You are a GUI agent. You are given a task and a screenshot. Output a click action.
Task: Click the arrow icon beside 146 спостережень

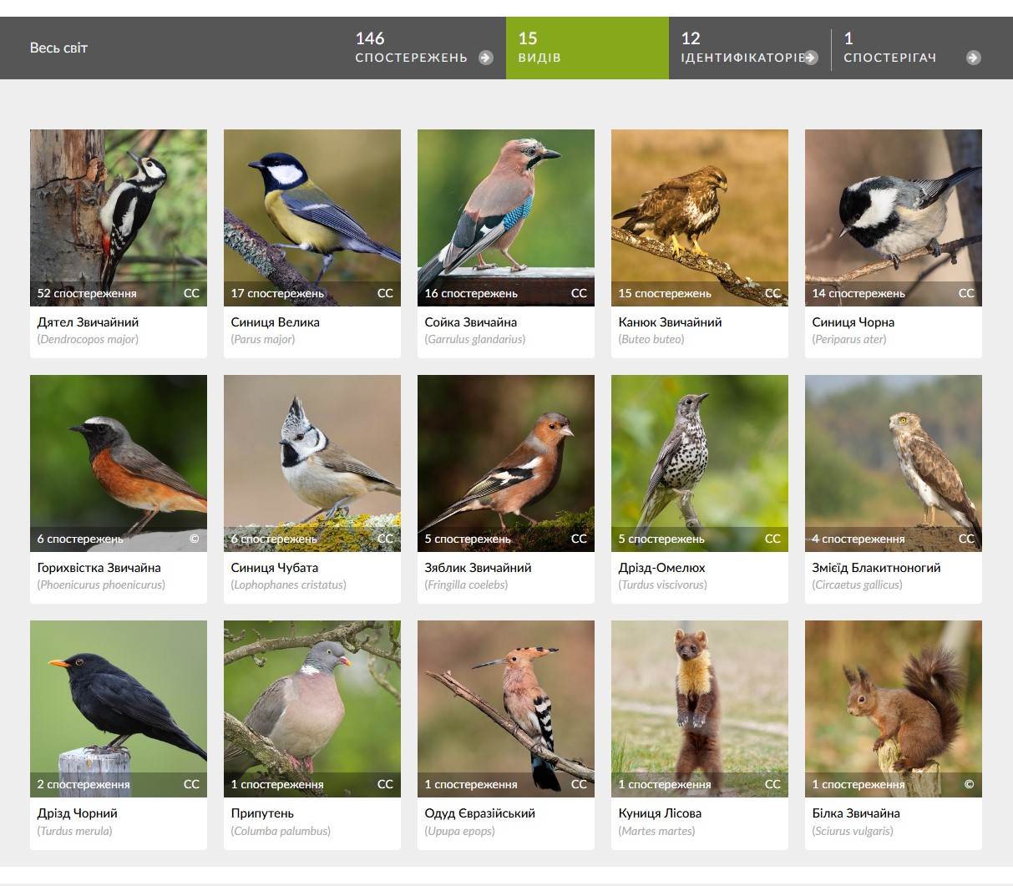pos(485,58)
